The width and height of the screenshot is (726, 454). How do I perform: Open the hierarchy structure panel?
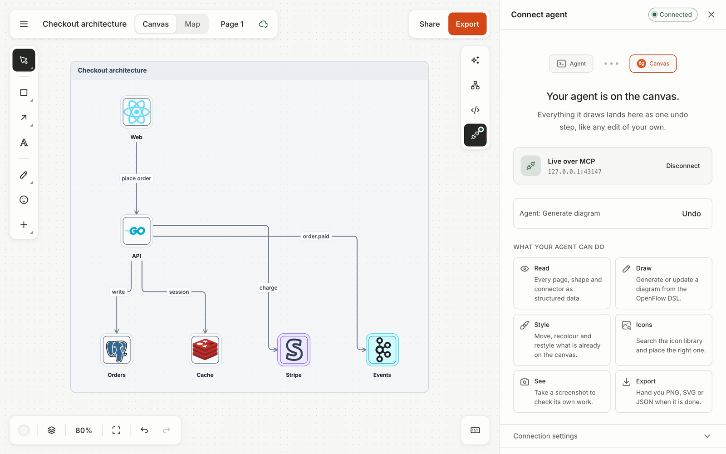pyautogui.click(x=475, y=85)
